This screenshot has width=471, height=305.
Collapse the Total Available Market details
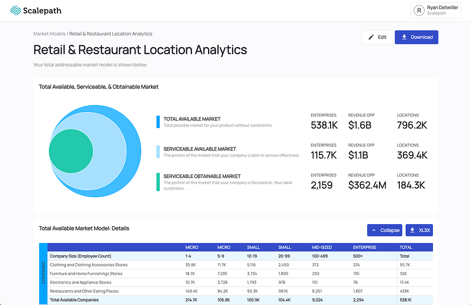pos(385,230)
